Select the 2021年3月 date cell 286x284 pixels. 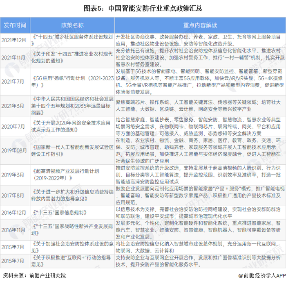[x=13, y=106]
